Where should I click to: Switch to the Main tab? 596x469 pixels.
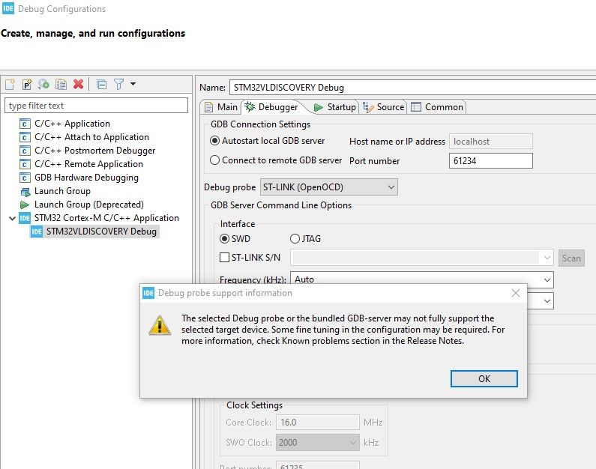[221, 107]
